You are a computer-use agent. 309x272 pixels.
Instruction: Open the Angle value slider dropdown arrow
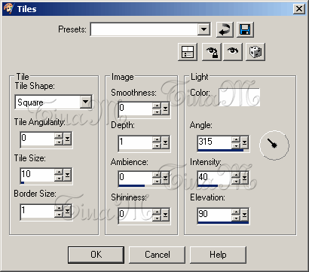pos(244,143)
